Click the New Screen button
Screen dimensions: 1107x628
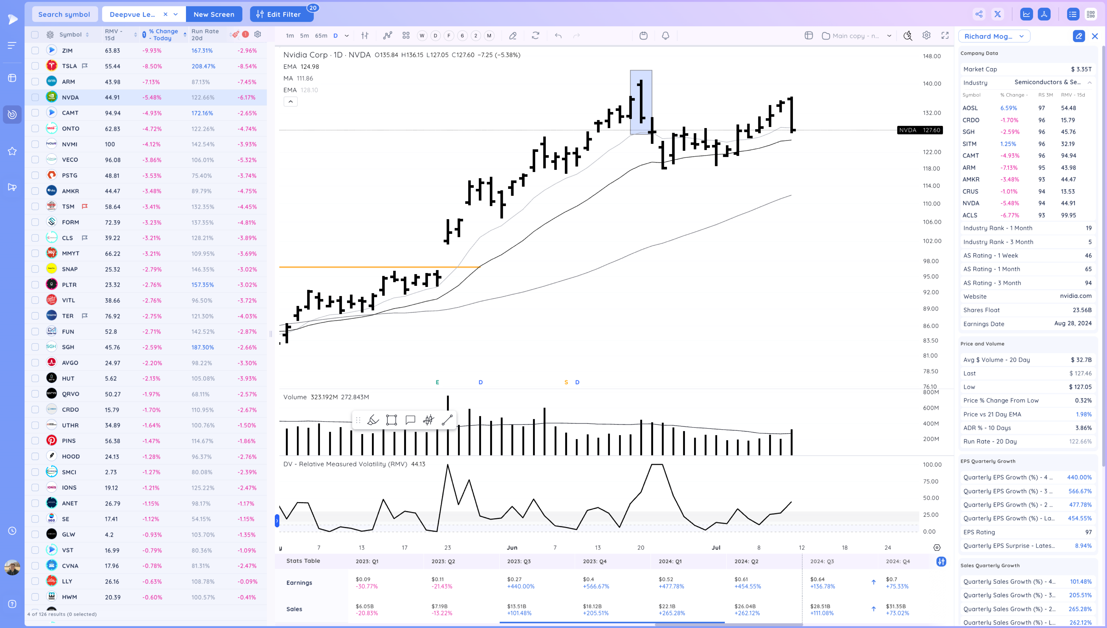click(x=214, y=14)
